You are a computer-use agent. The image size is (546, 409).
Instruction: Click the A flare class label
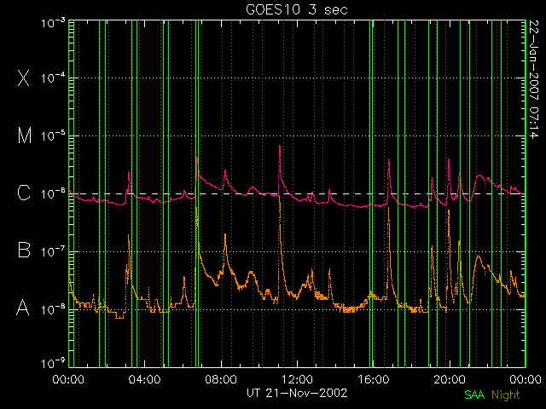[x=23, y=308]
